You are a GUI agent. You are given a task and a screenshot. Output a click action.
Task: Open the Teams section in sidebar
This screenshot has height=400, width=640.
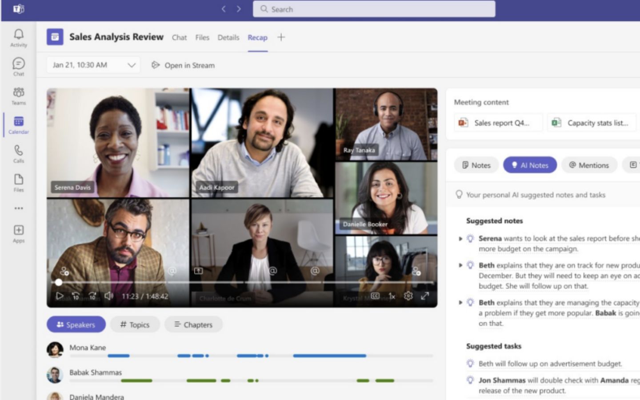coord(19,96)
